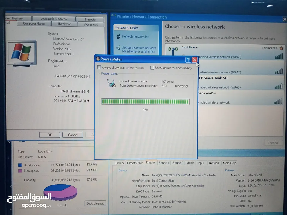Click the ialmrnt5.dll main driver value
The image size is (287, 215).
pyautogui.click(x=255, y=175)
